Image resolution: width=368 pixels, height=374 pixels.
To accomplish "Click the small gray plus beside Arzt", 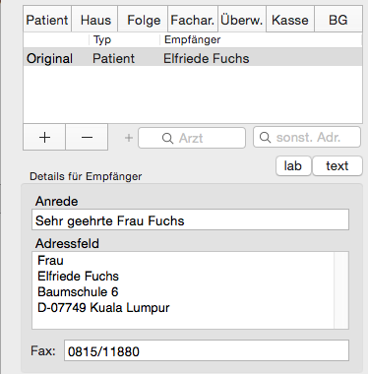I will pos(129,138).
